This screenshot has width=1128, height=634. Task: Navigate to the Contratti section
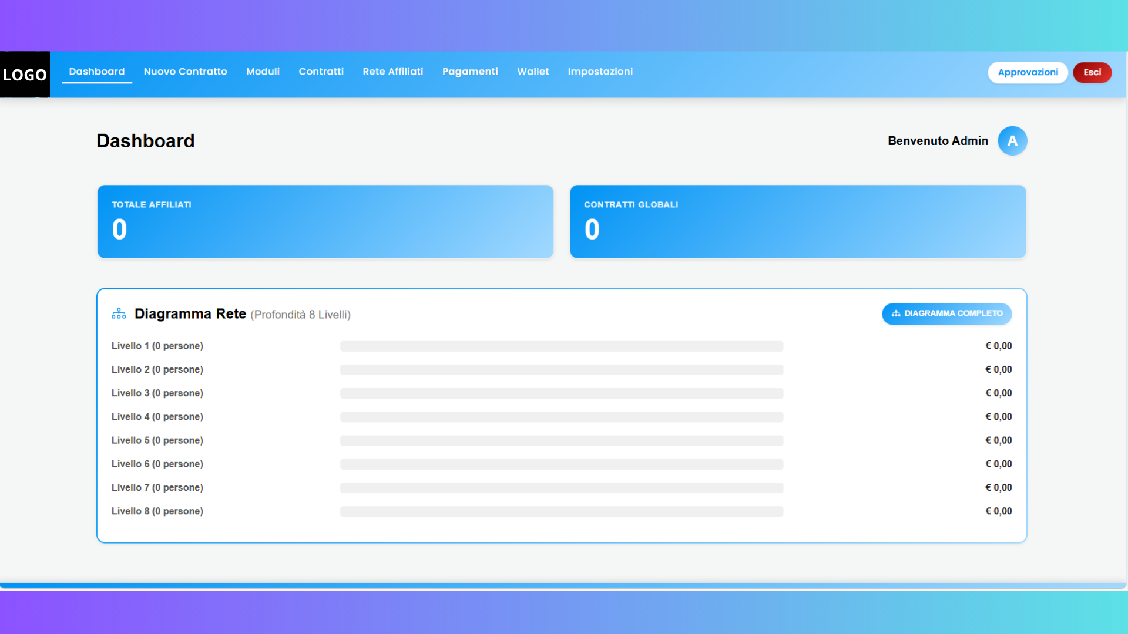(321, 72)
